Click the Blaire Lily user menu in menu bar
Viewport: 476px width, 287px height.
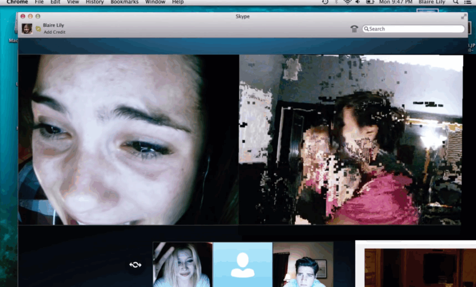click(x=431, y=2)
